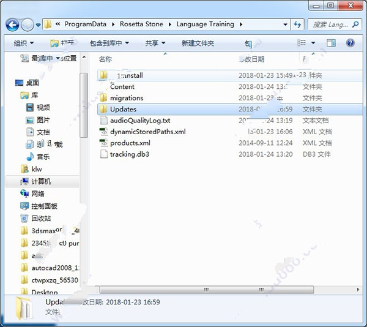This screenshot has height=327, width=367.
Task: Open the 共享 menu
Action: (155, 43)
